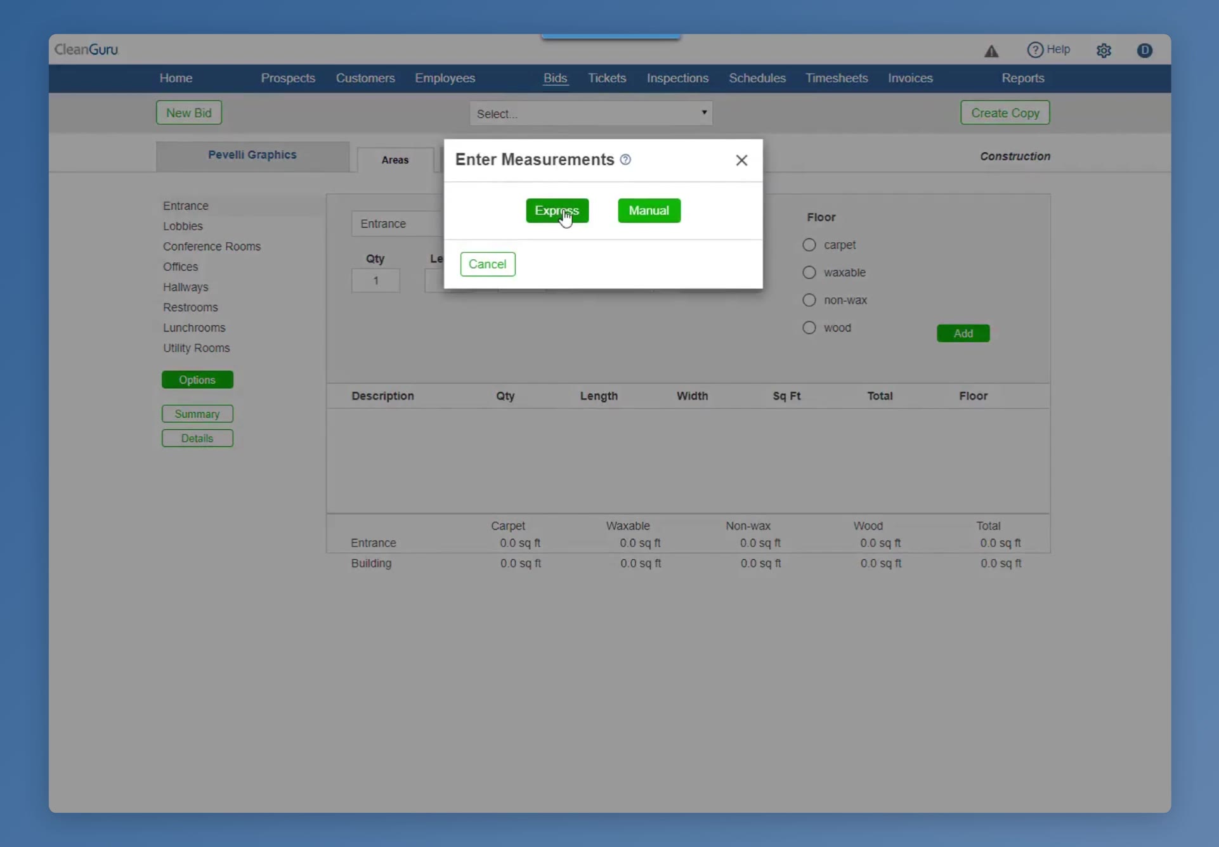Cancel the Enter Measurements dialog
1219x847 pixels.
[487, 264]
